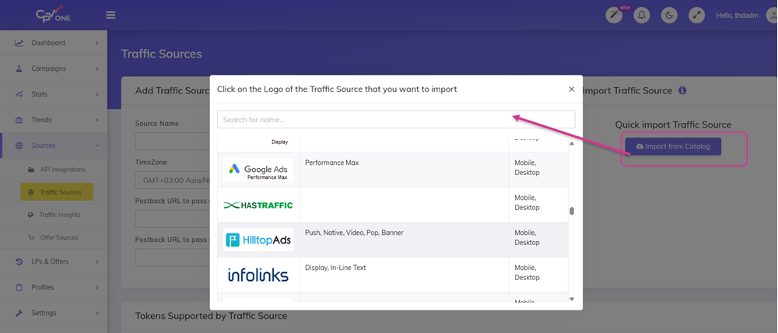Click the Sources globe icon
The width and height of the screenshot is (778, 333).
(x=19, y=146)
